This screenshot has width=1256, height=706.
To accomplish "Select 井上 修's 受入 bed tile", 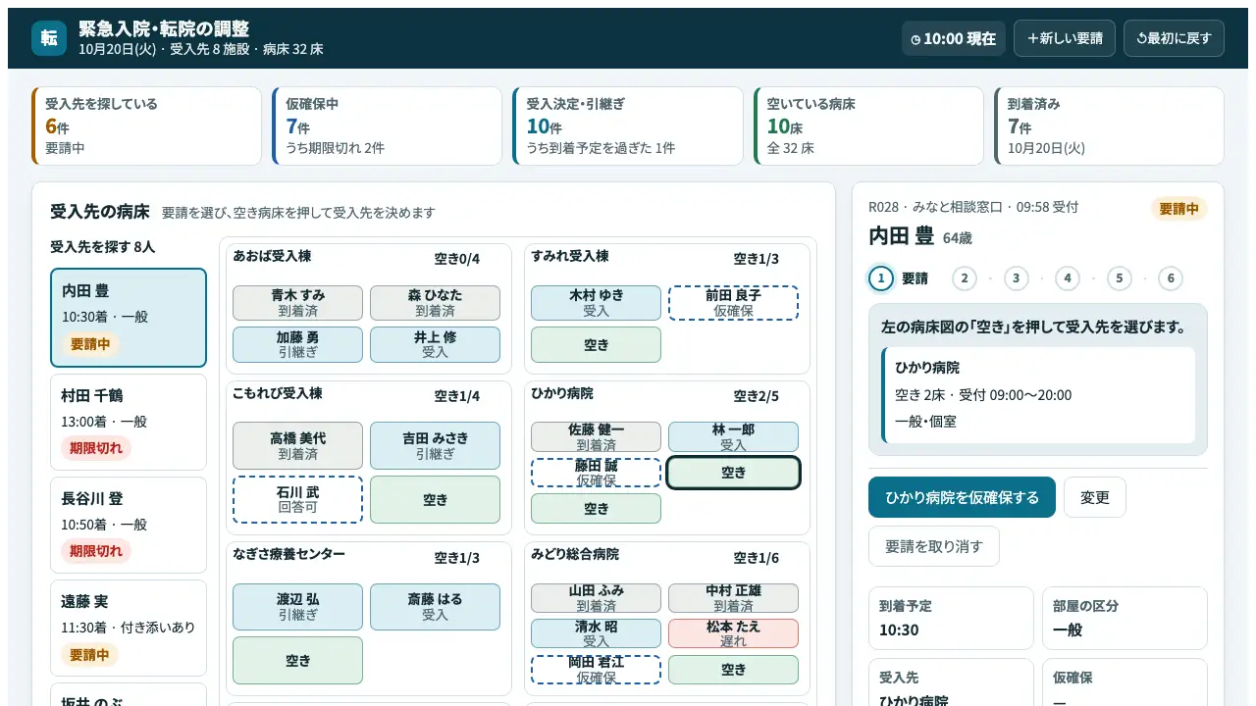I will pyautogui.click(x=435, y=344).
